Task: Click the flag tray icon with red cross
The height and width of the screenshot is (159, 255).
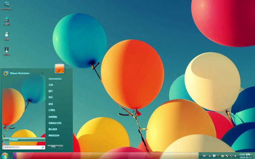Action: (x=227, y=156)
